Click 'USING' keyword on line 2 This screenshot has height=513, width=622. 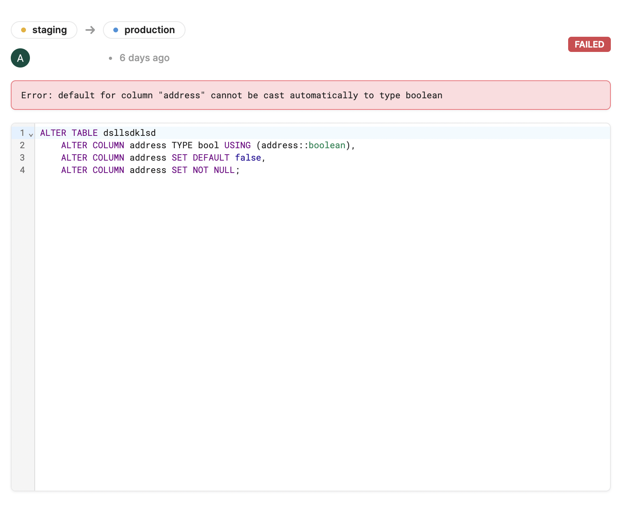(237, 145)
